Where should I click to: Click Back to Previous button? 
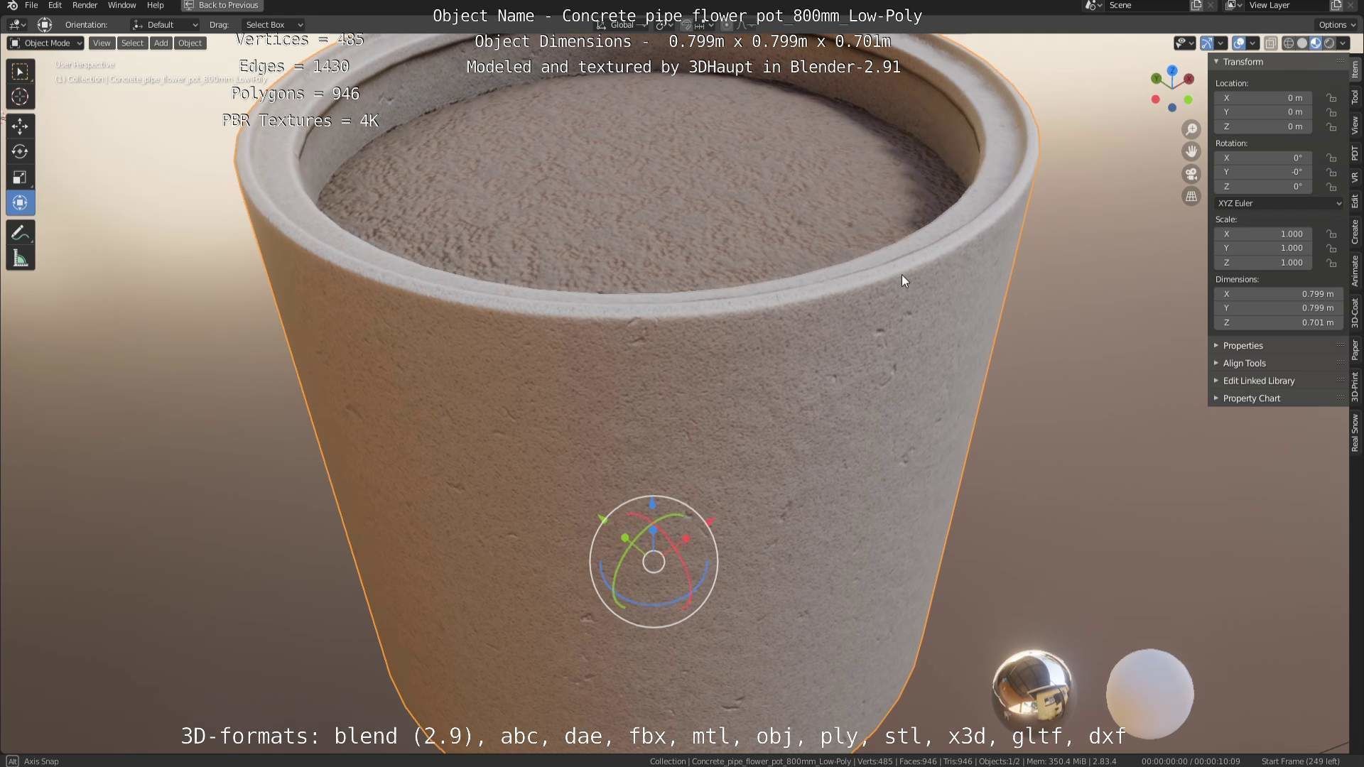222,5
